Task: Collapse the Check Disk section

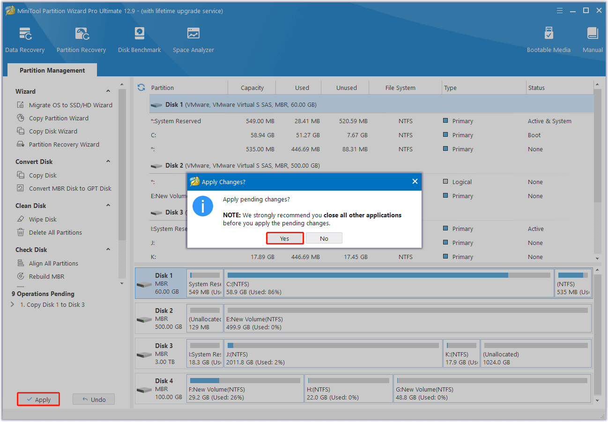Action: [108, 250]
